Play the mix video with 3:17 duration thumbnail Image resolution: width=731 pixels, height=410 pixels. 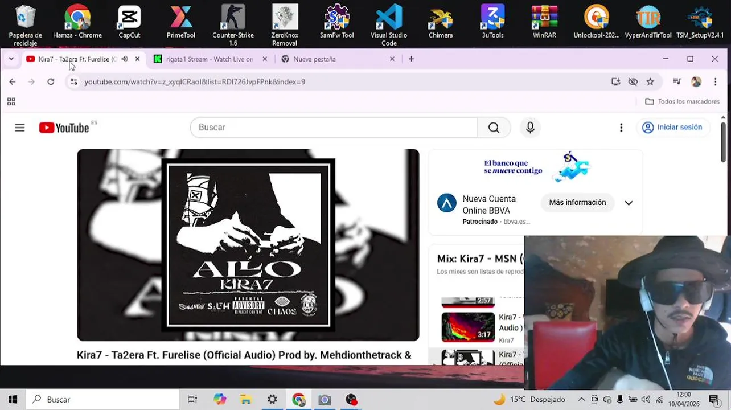tap(468, 327)
